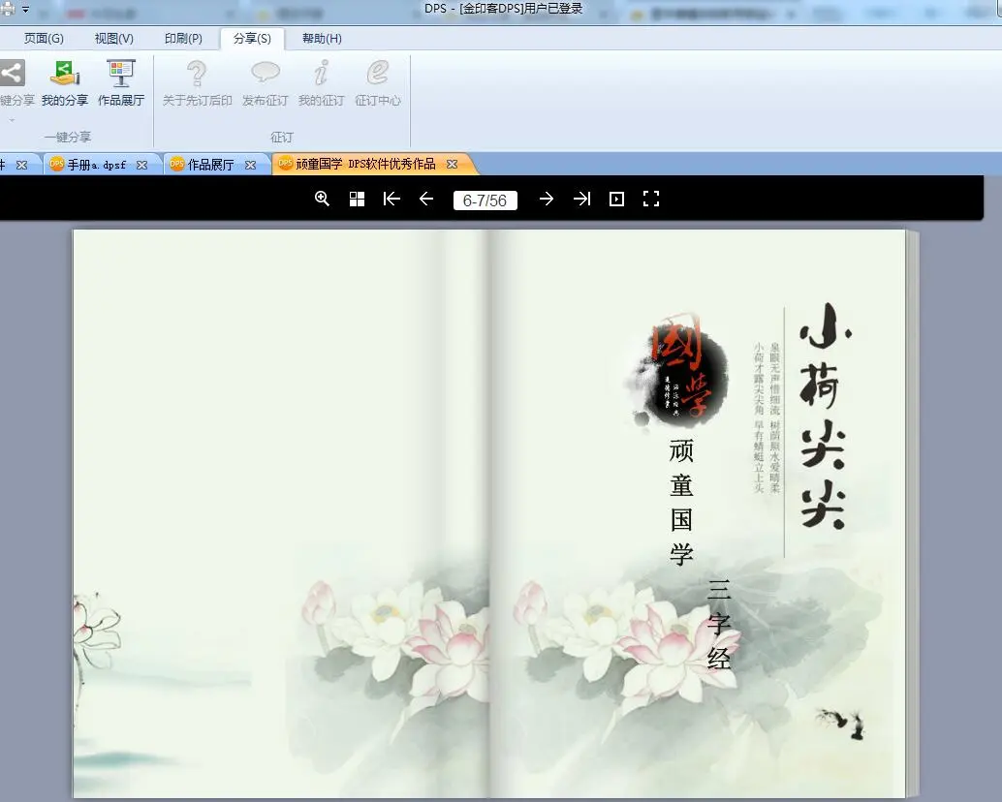Image resolution: width=1002 pixels, height=802 pixels.
Task: Click the page number field showing 6-7/56
Action: pyautogui.click(x=485, y=200)
